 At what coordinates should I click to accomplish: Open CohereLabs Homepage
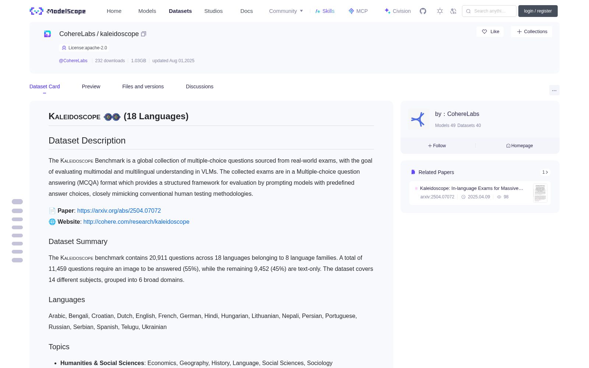[x=519, y=146]
